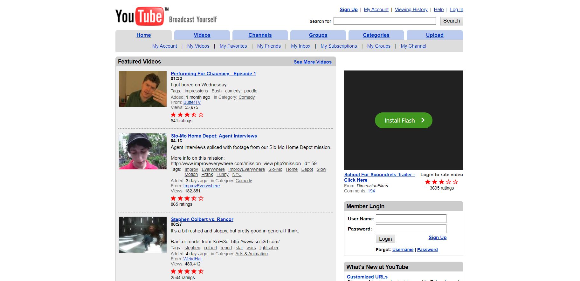The height and width of the screenshot is (281, 580).
Task: Click Sign Up link in Member Login
Action: click(x=438, y=238)
